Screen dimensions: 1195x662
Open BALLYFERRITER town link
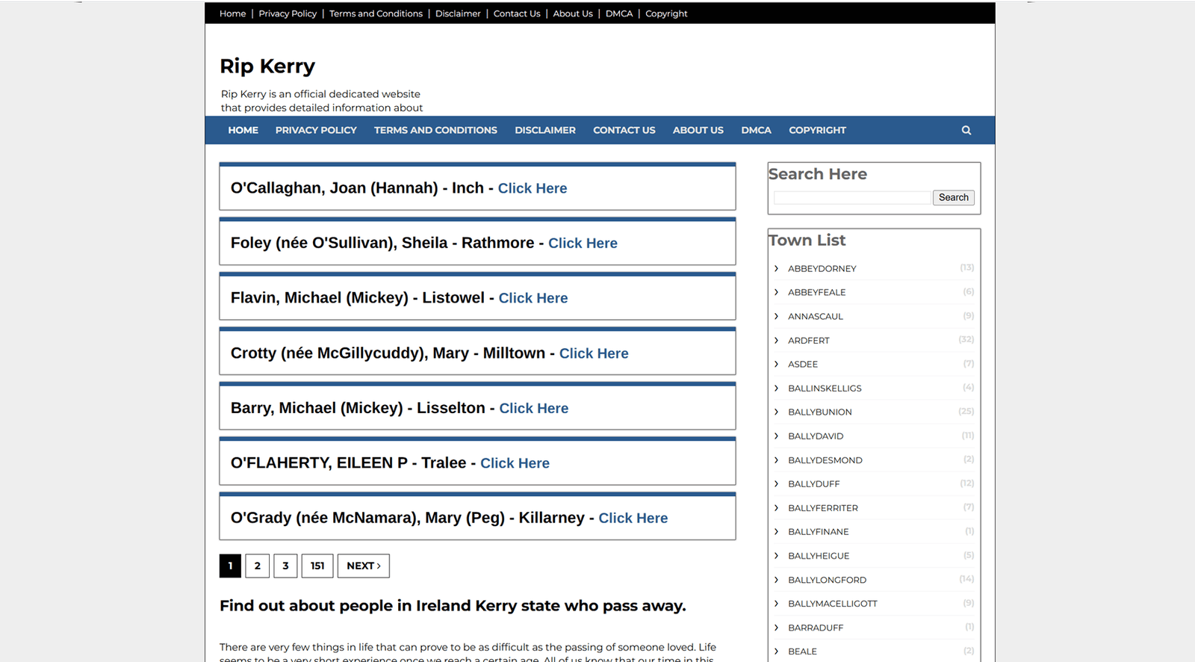coord(822,507)
